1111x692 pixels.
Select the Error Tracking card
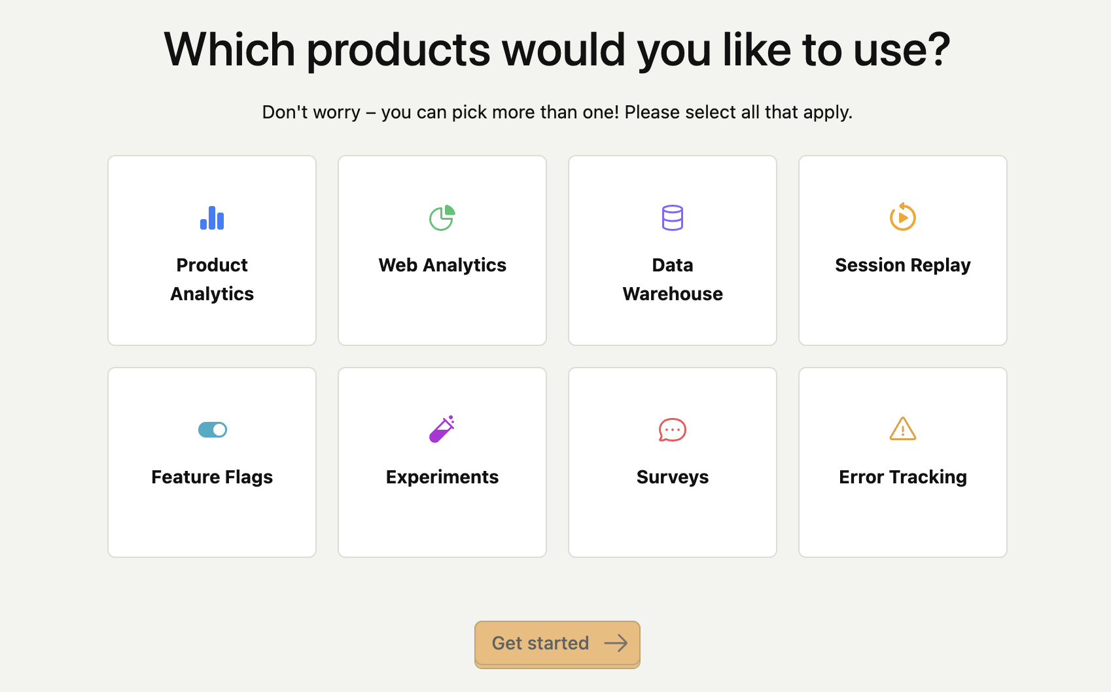pyautogui.click(x=903, y=462)
